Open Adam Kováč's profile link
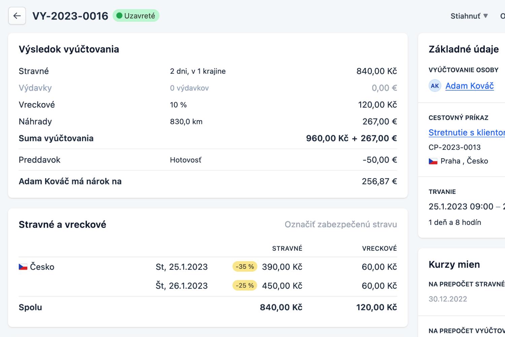Screen dimensions: 505x337 (x=469, y=86)
